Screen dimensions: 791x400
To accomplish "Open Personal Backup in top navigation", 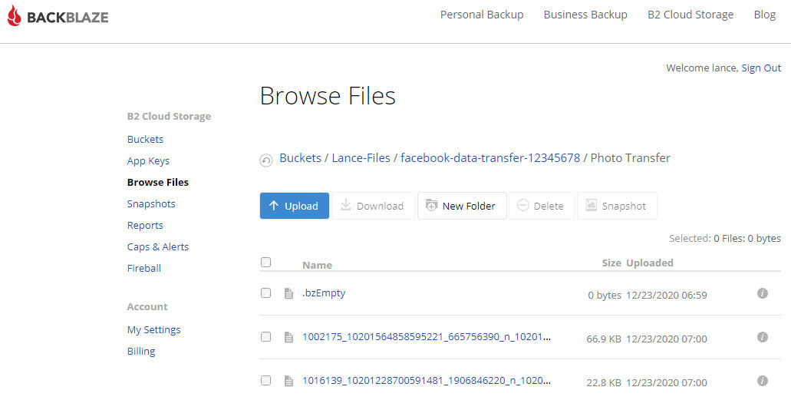I will [x=482, y=15].
